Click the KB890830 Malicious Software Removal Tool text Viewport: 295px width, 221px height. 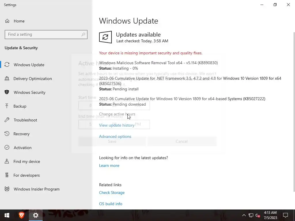158,63
